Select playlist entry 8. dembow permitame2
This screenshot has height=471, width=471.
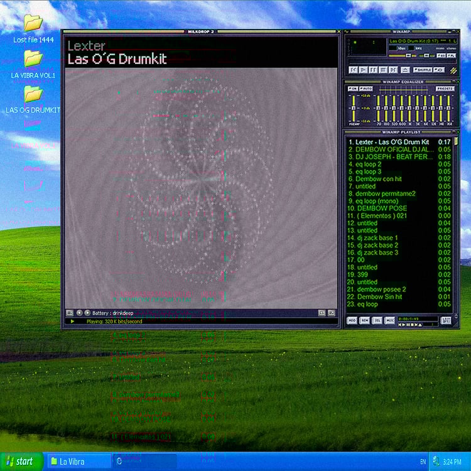[399, 193]
